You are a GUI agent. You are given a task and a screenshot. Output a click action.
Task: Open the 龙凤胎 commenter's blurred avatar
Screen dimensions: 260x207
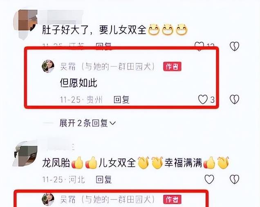25,154
